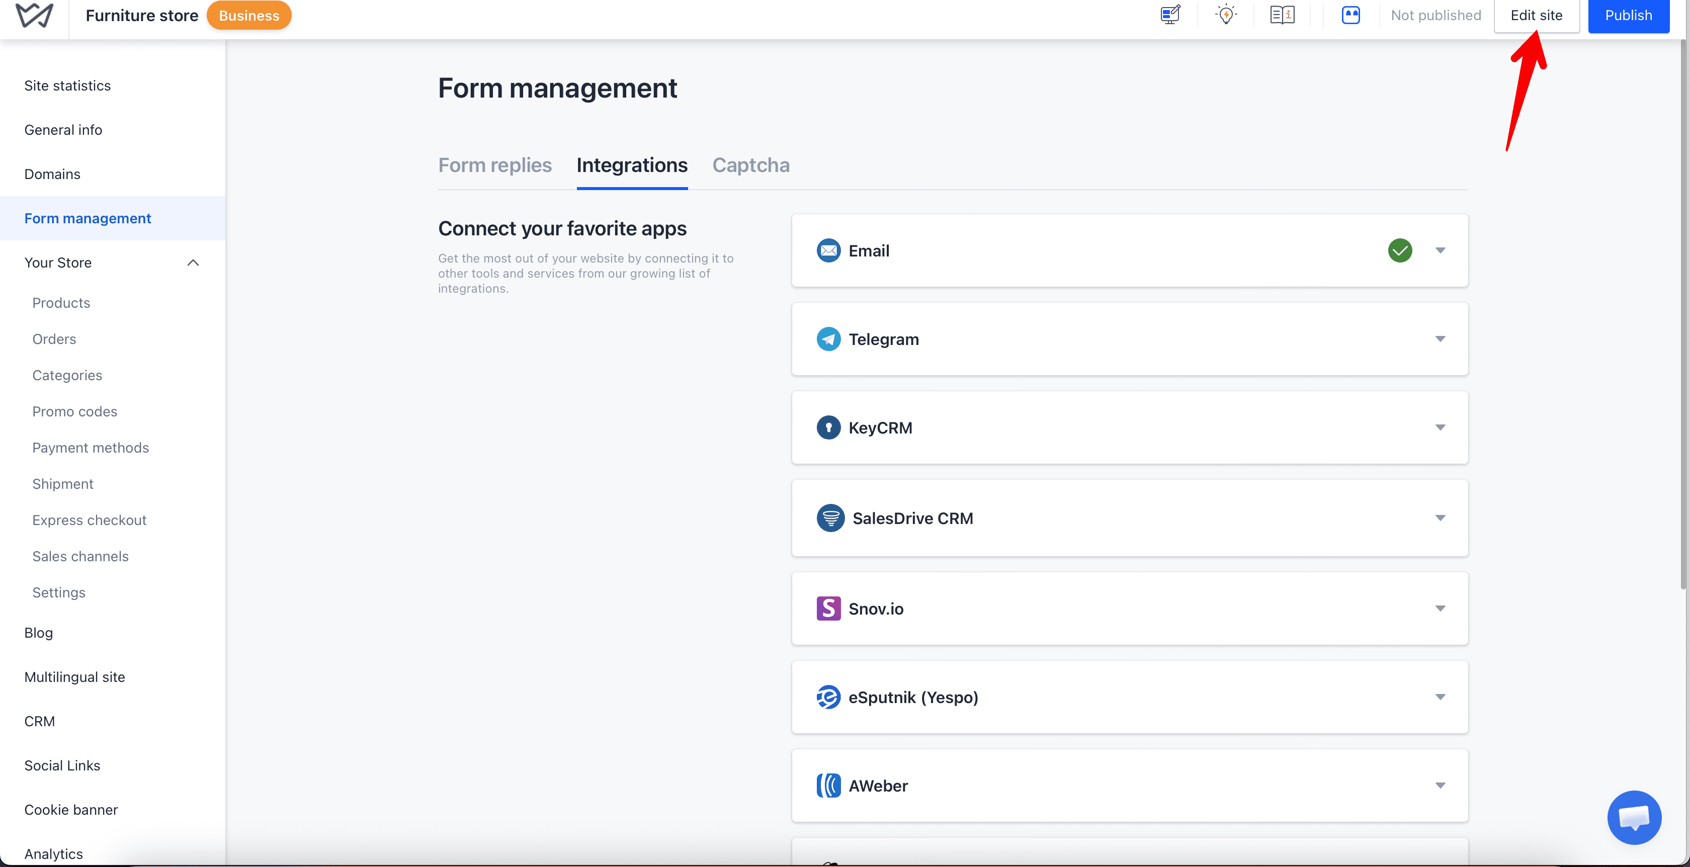The height and width of the screenshot is (867, 1690).
Task: Open the live chat bubble icon
Action: coord(1634,817)
